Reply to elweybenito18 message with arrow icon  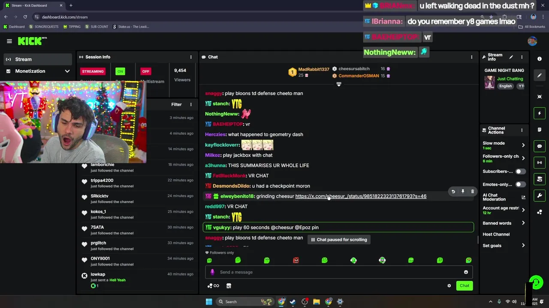(453, 192)
